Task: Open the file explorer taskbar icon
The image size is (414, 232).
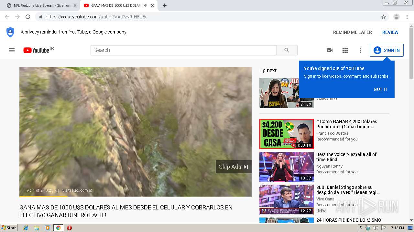Action: click(x=37, y=228)
